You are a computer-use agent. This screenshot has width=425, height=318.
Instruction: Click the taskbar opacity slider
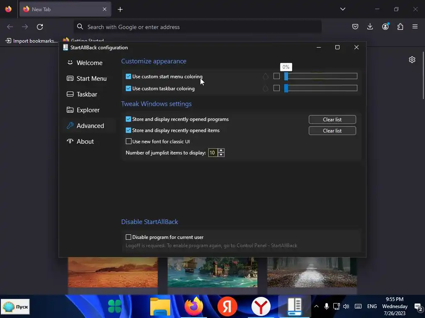click(x=321, y=88)
